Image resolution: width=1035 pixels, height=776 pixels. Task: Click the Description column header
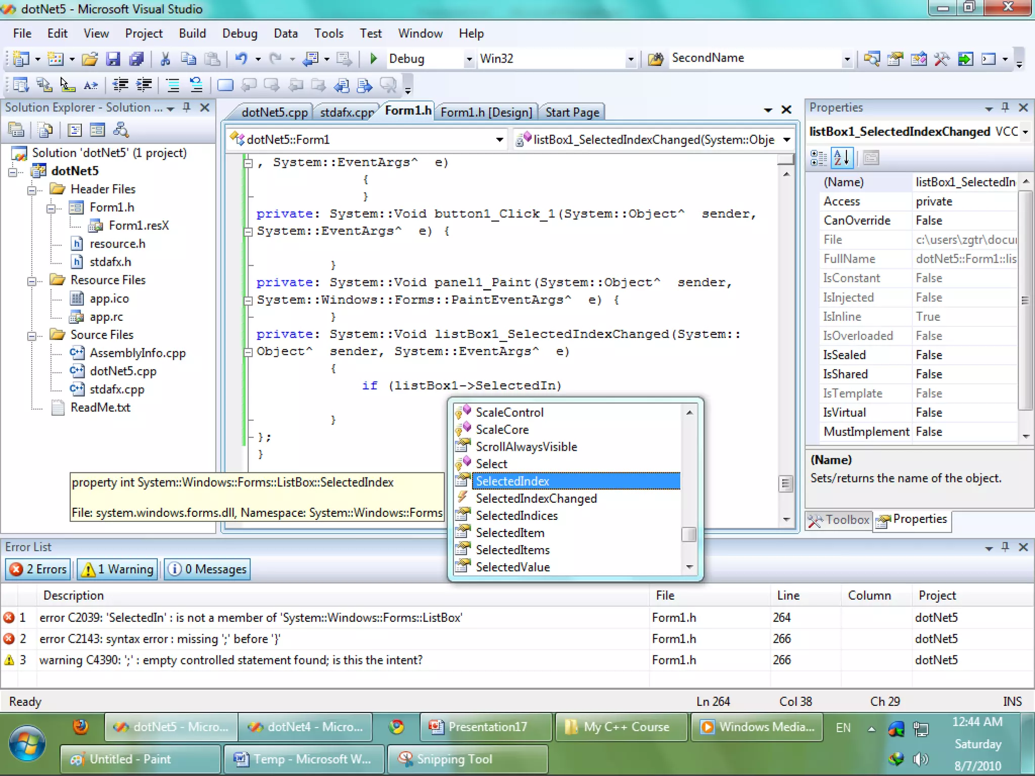343,596
